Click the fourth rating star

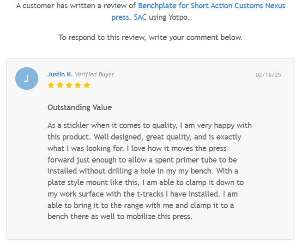coord(78,85)
